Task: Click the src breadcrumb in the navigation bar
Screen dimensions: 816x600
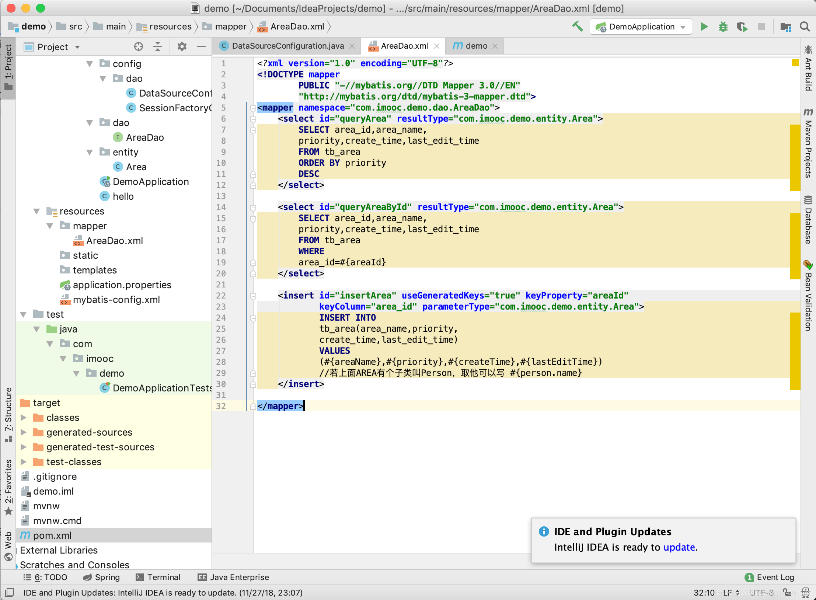Action: pyautogui.click(x=70, y=27)
